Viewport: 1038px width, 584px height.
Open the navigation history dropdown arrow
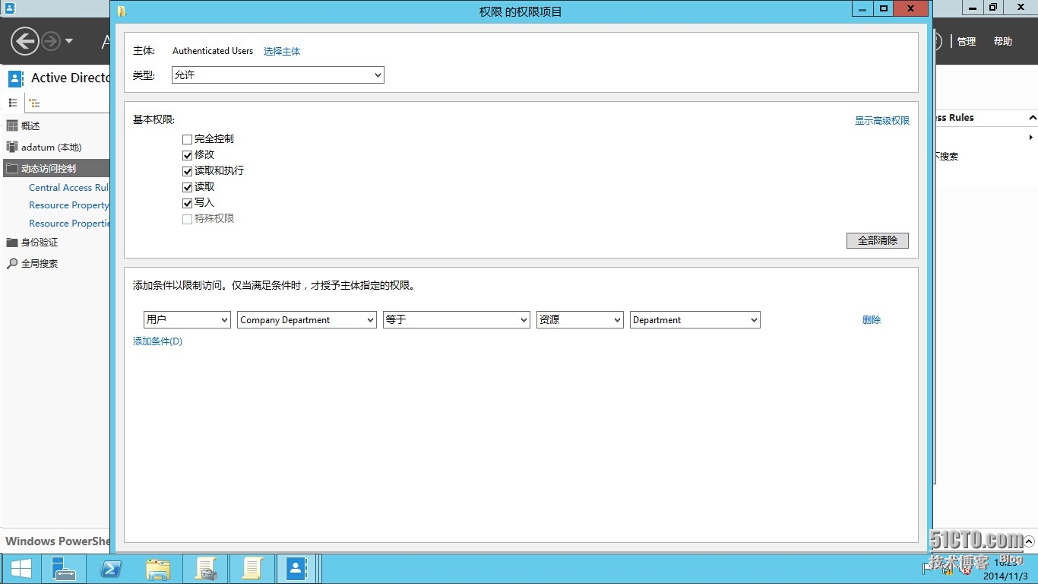(x=69, y=41)
